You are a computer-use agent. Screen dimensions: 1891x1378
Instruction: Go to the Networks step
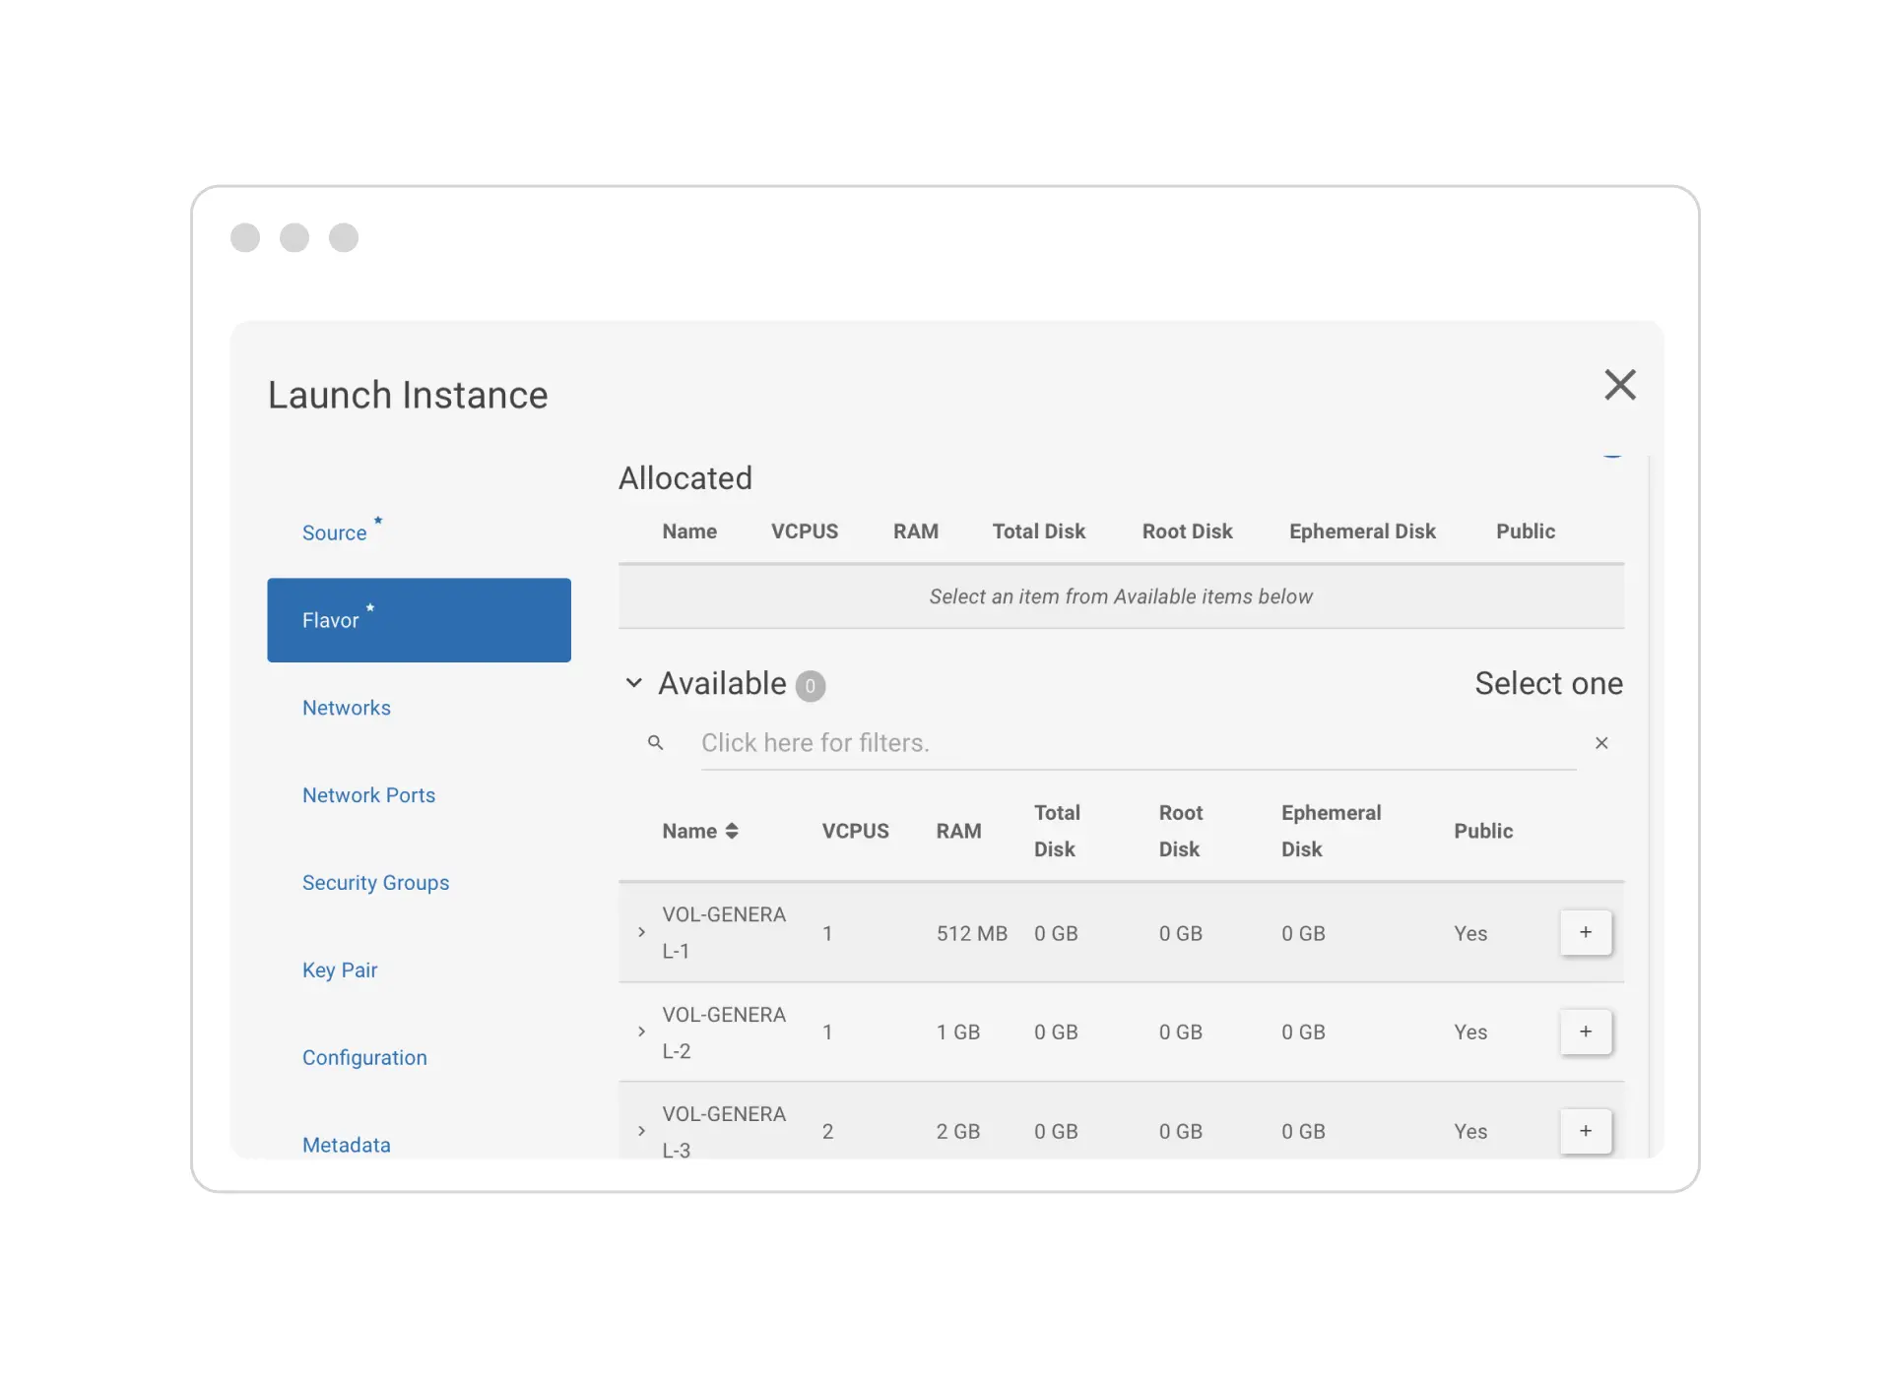point(347,708)
